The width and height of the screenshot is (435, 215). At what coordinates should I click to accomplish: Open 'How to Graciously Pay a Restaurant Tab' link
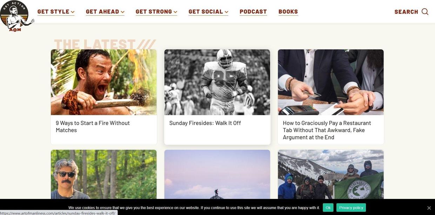pos(327,130)
